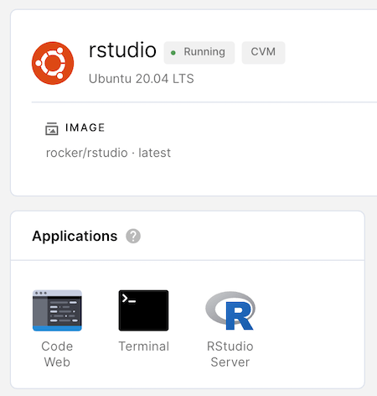Click the Ubuntu logo for rstudio workspace

[53, 63]
